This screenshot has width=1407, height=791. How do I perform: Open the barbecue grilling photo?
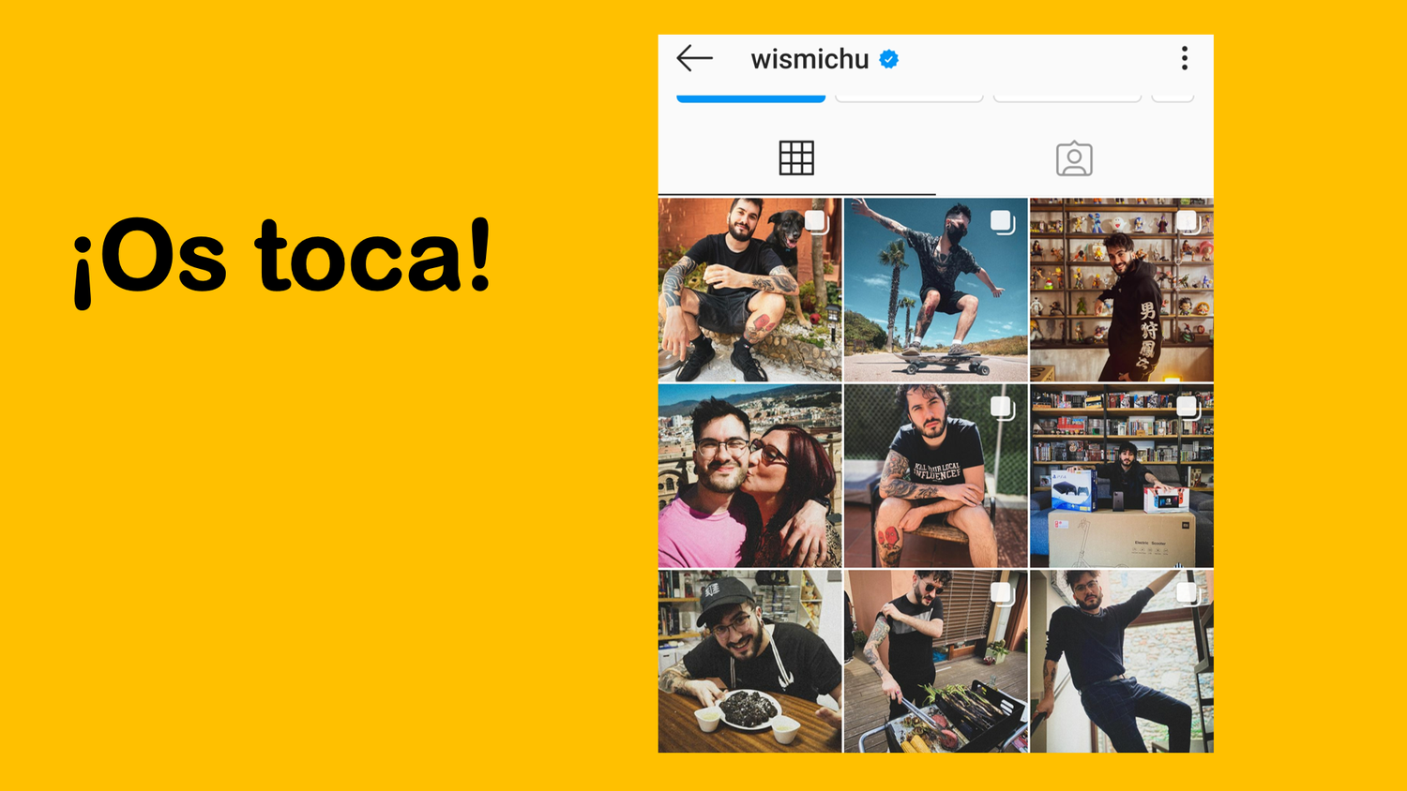tap(936, 662)
